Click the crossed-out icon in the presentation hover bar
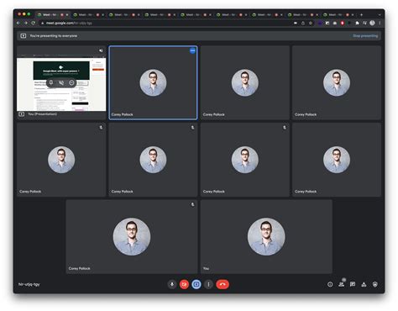The image size is (398, 311). 61,82
